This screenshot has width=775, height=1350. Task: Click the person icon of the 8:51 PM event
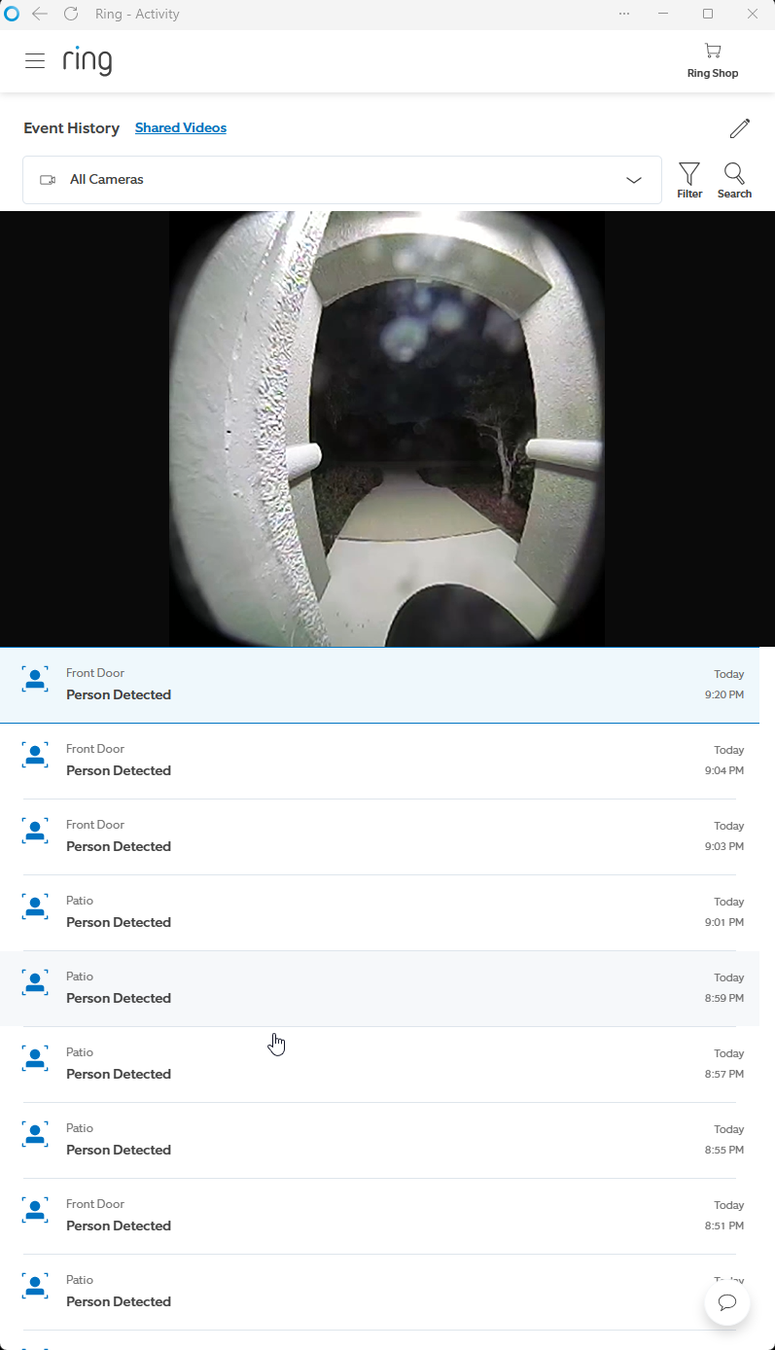(35, 1210)
